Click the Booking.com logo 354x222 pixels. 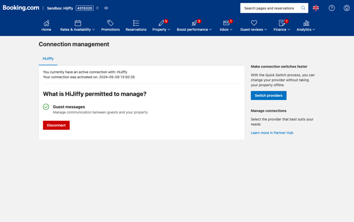(x=21, y=8)
